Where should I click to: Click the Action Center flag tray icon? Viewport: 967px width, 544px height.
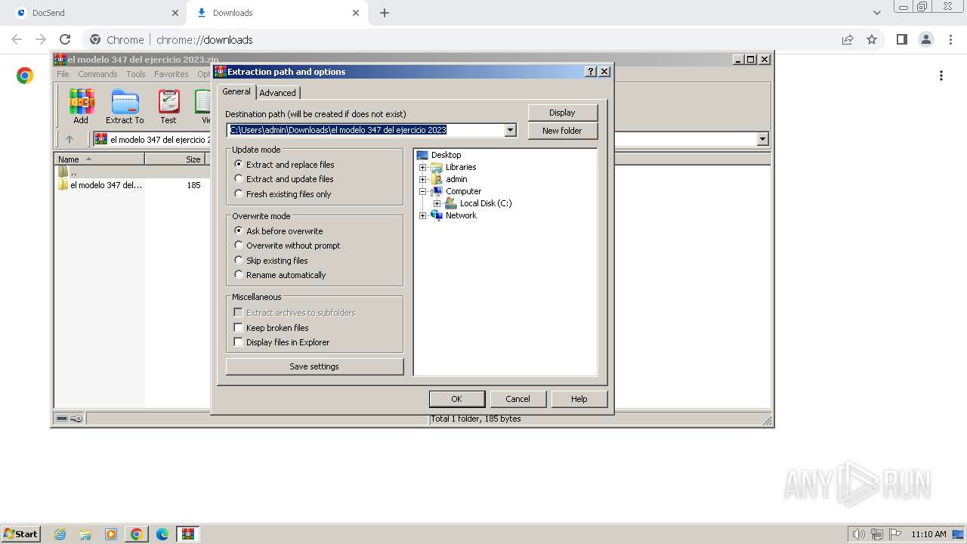(895, 534)
